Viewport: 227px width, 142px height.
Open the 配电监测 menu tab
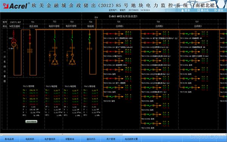point(9,139)
